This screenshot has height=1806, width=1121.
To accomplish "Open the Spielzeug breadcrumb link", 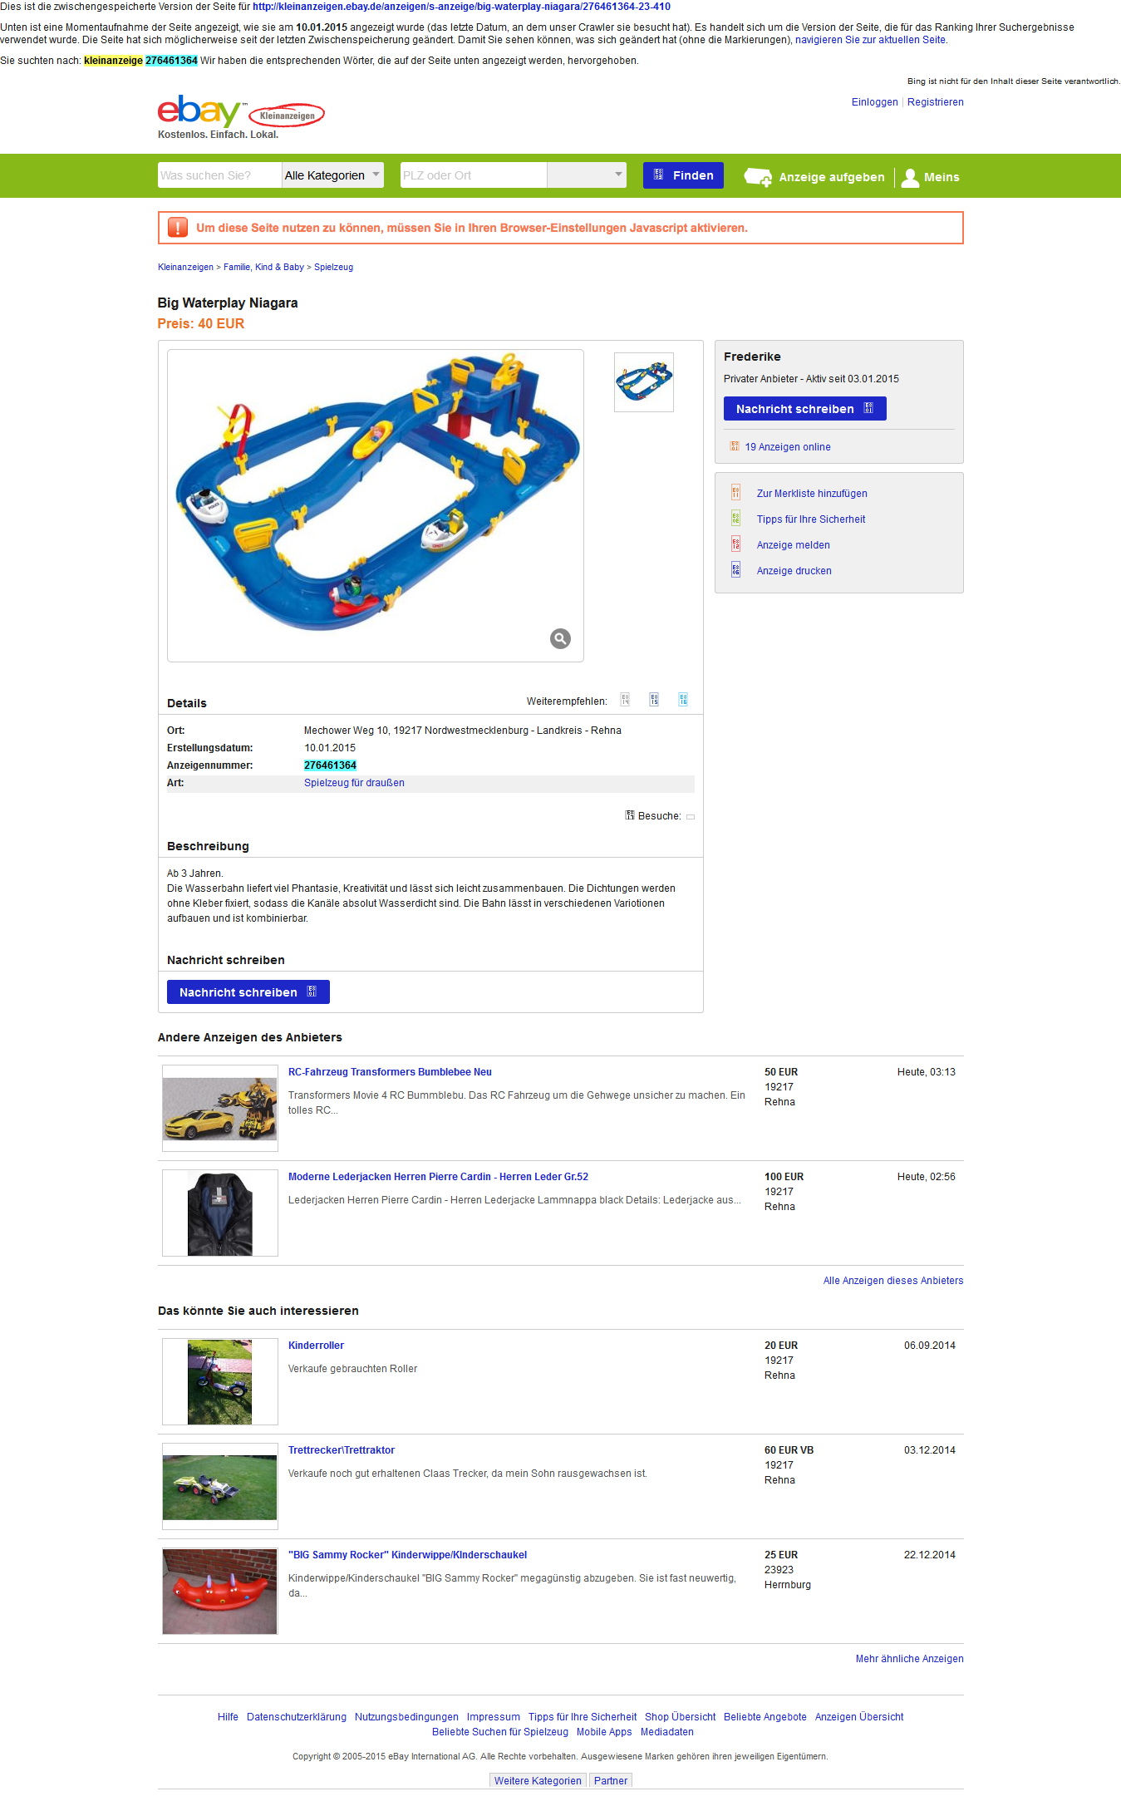I will click(x=333, y=267).
